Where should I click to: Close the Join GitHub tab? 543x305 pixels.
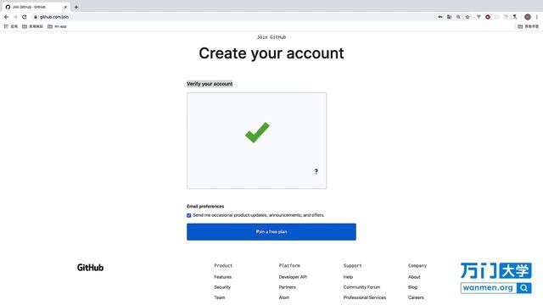(x=65, y=7)
